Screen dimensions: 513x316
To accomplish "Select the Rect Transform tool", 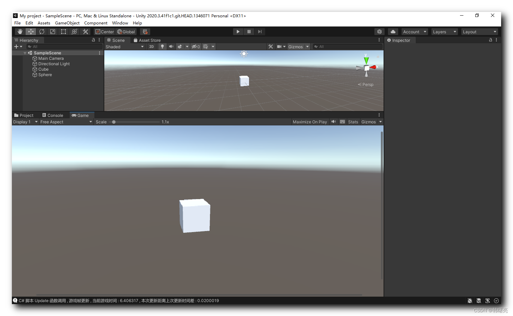I will coord(64,31).
